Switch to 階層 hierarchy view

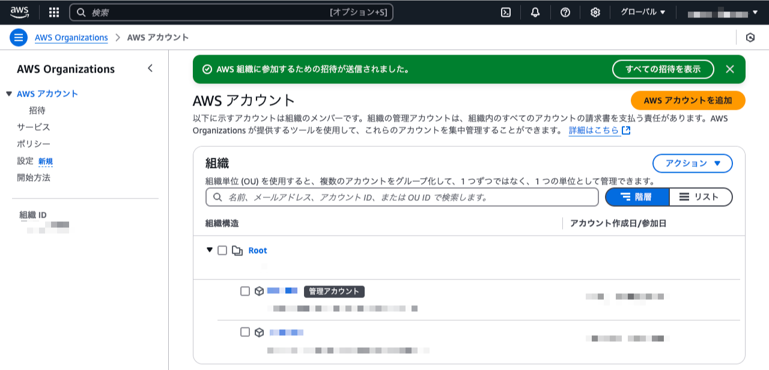637,197
